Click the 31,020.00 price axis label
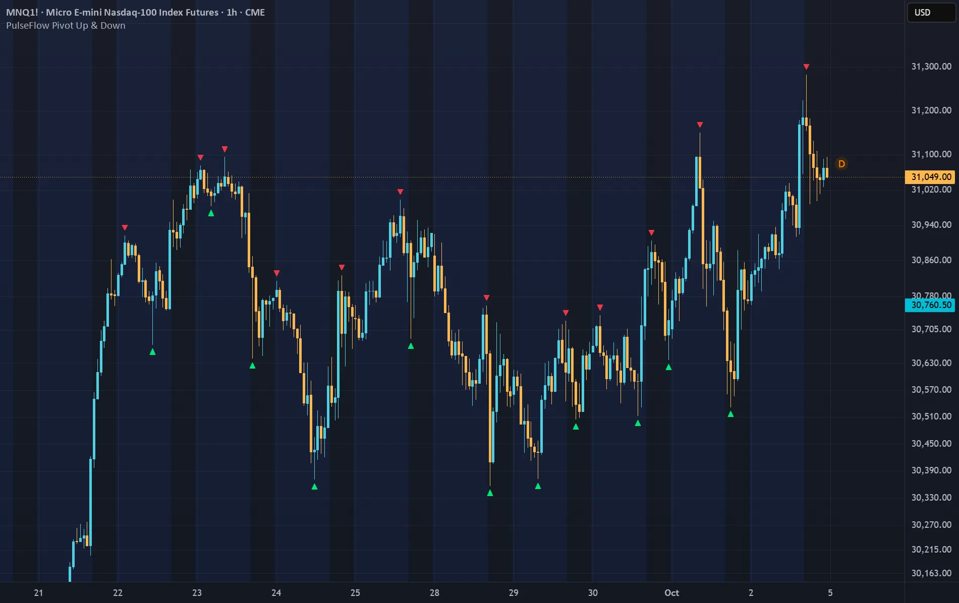The width and height of the screenshot is (959, 603). (x=931, y=190)
